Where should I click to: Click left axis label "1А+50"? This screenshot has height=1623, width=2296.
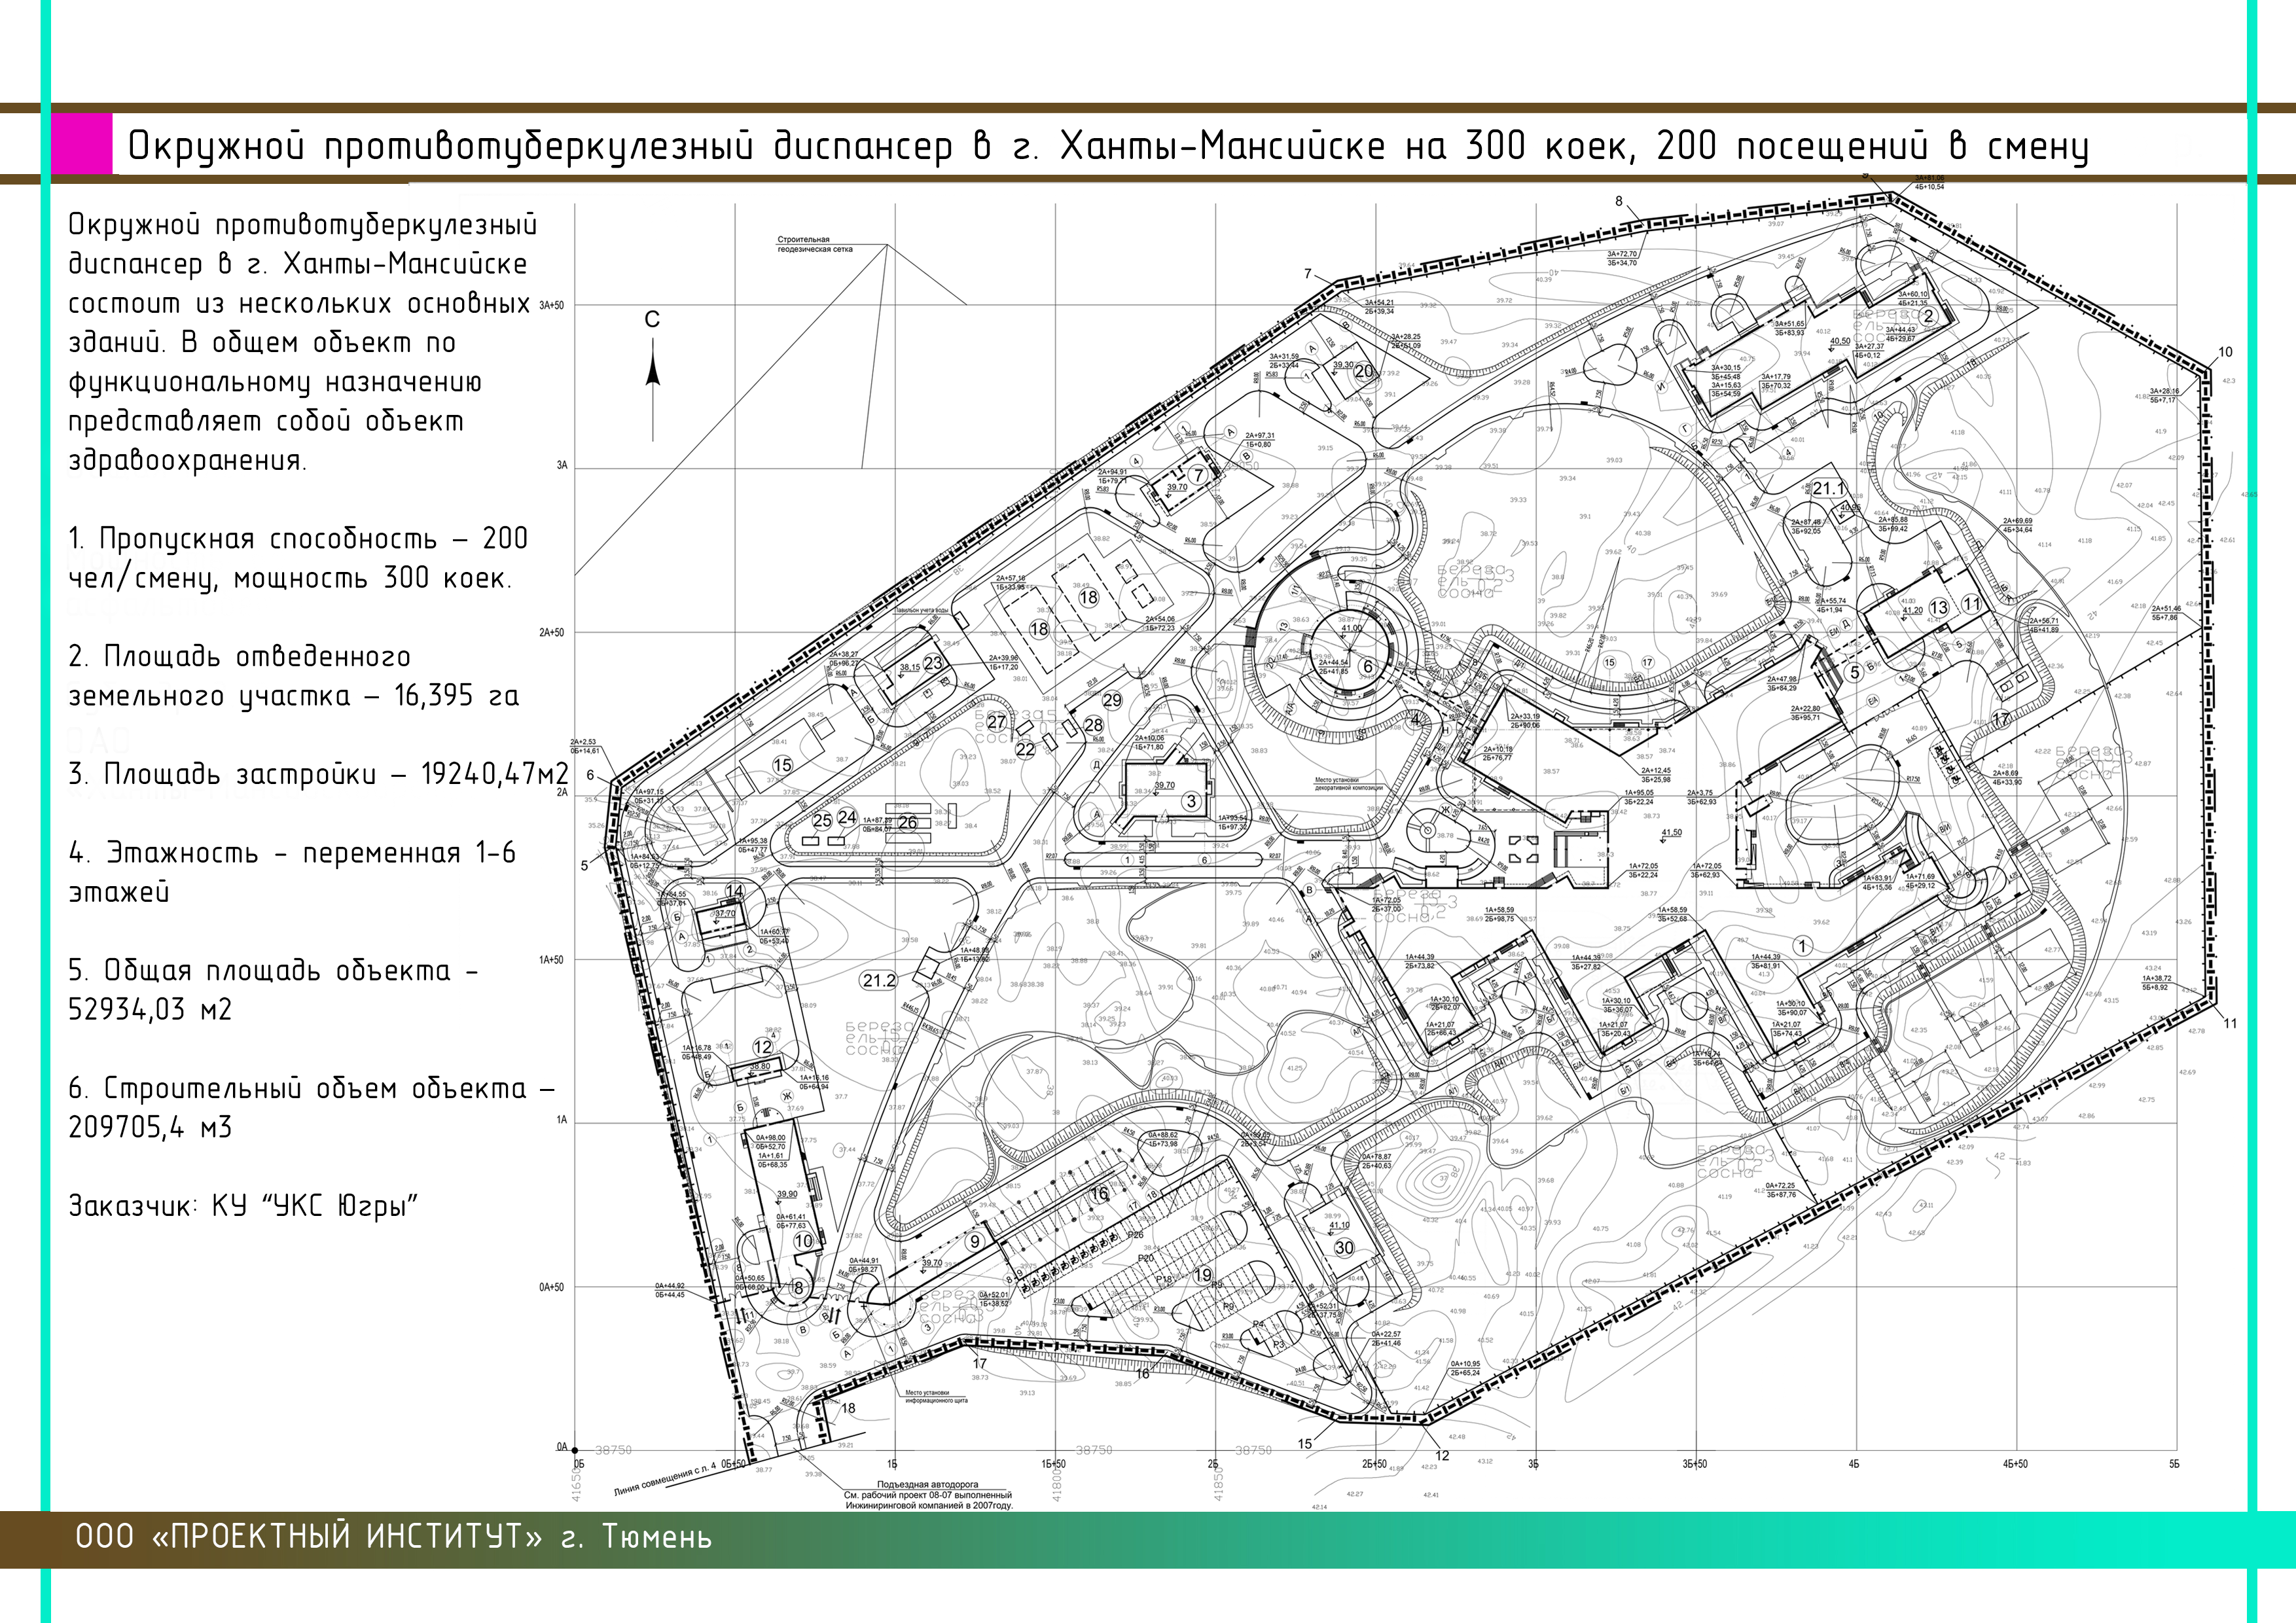click(x=551, y=960)
